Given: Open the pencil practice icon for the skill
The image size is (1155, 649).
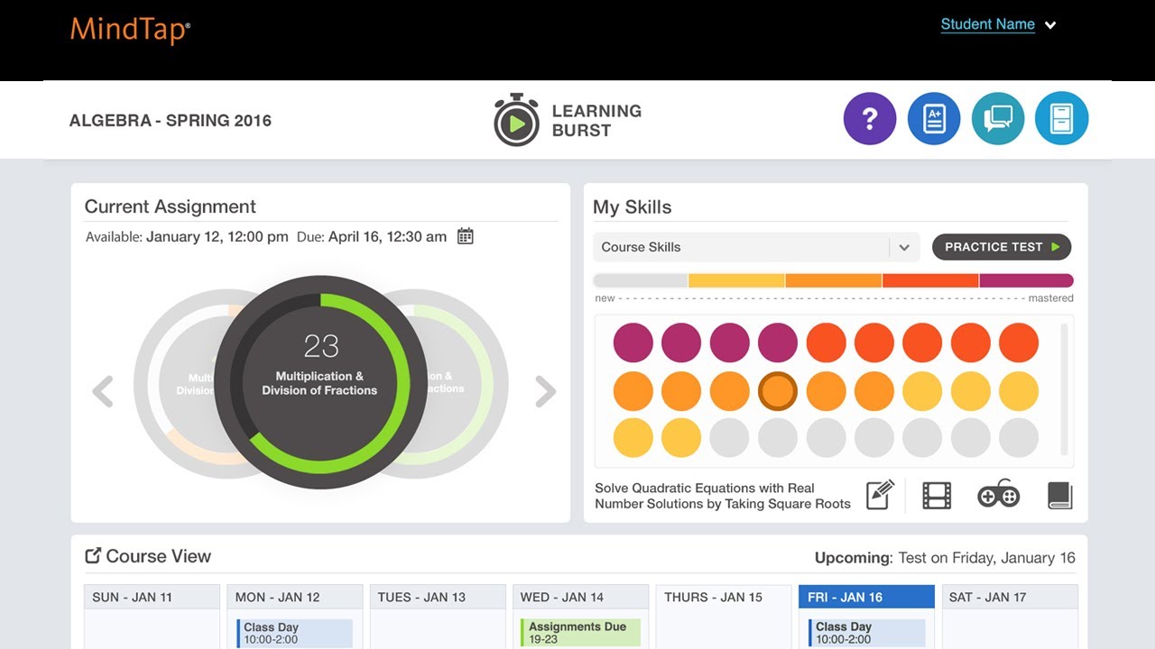Looking at the screenshot, I should tap(880, 495).
